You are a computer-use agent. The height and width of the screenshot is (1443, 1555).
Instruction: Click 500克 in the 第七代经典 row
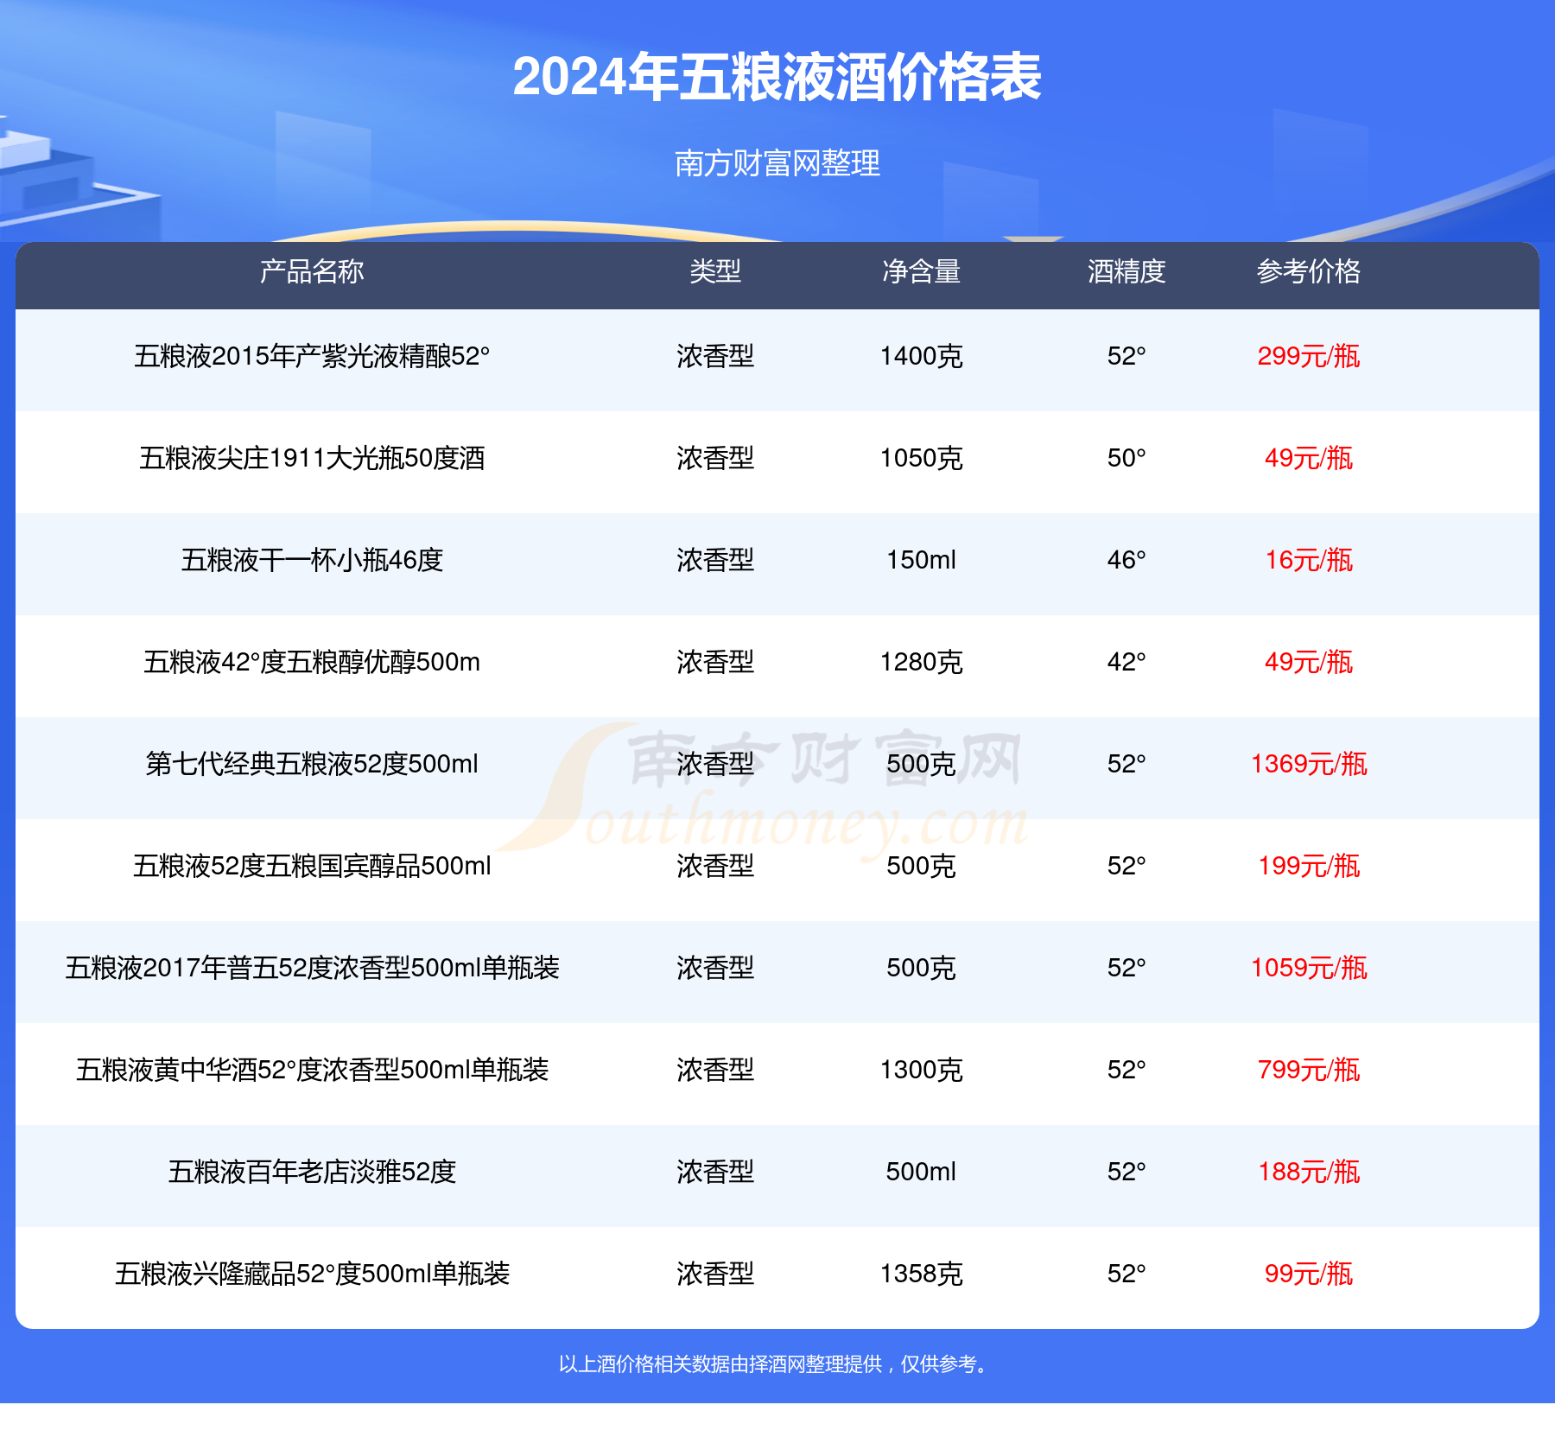[x=921, y=764]
